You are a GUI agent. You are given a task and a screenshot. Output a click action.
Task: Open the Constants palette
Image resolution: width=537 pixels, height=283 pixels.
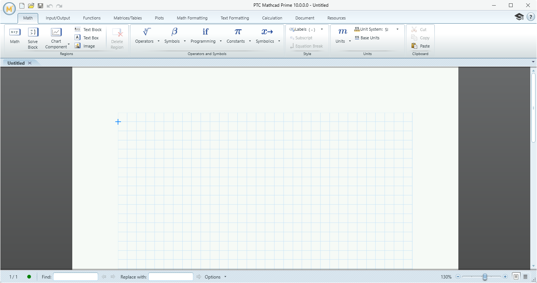click(x=236, y=36)
